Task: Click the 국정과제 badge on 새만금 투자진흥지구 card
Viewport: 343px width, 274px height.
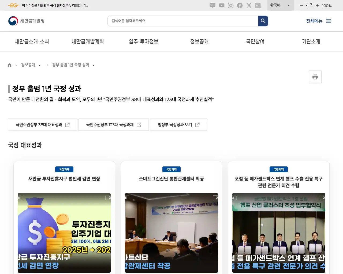Action: click(64, 169)
